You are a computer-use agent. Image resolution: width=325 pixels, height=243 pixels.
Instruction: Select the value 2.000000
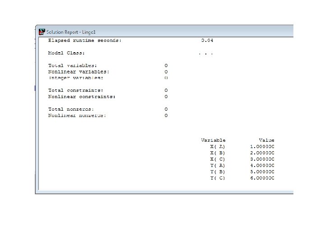(x=262, y=153)
